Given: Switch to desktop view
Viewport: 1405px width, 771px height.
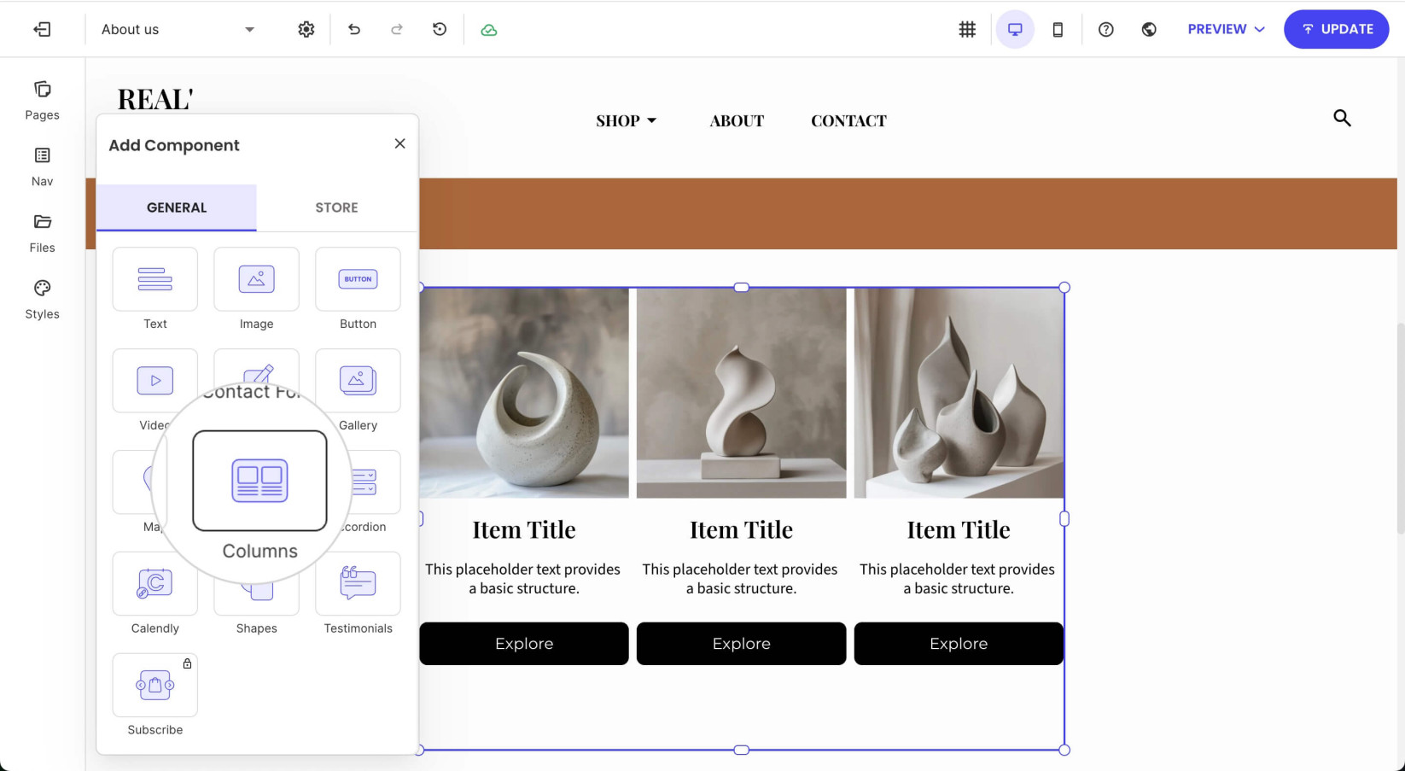Looking at the screenshot, I should (x=1015, y=29).
